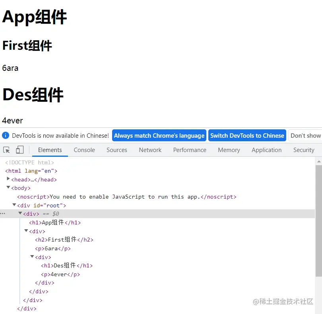Switch to the Memory tab
Image resolution: width=322 pixels, height=314 pixels.
tap(229, 150)
